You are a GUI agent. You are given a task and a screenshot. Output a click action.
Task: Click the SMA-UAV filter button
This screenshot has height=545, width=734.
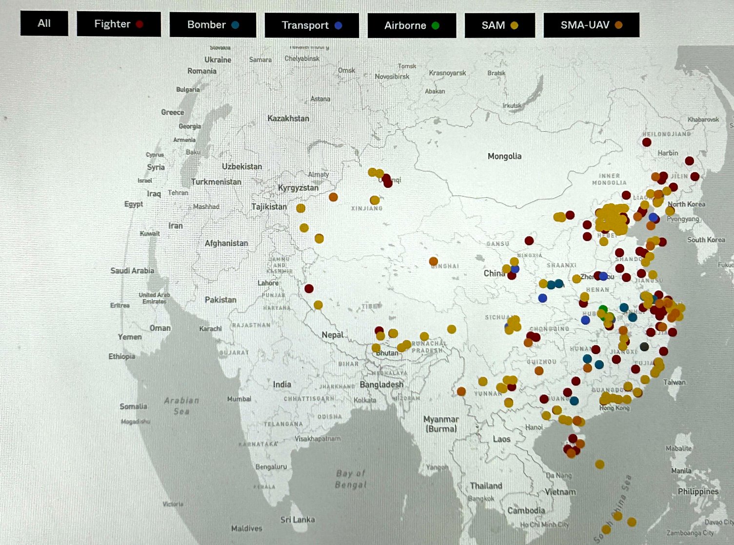click(x=591, y=25)
